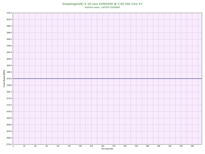Click the 2939.2 y-axis value

point(9,125)
